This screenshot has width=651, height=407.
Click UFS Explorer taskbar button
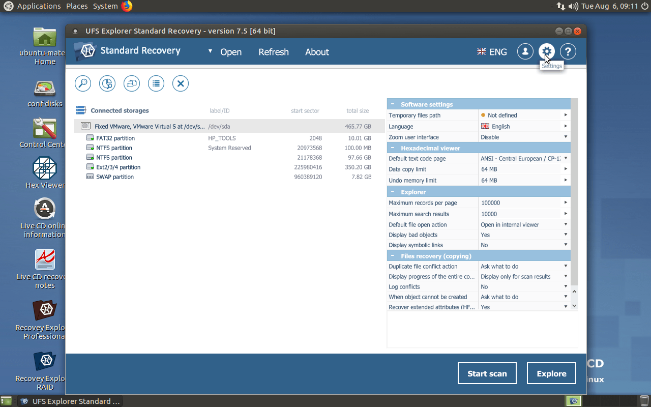70,401
